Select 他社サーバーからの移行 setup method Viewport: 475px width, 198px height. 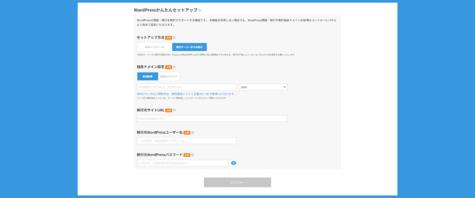click(189, 47)
